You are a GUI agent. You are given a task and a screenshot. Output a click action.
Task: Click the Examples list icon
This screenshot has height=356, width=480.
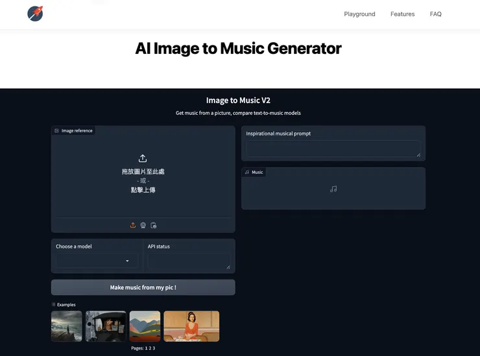(54, 305)
